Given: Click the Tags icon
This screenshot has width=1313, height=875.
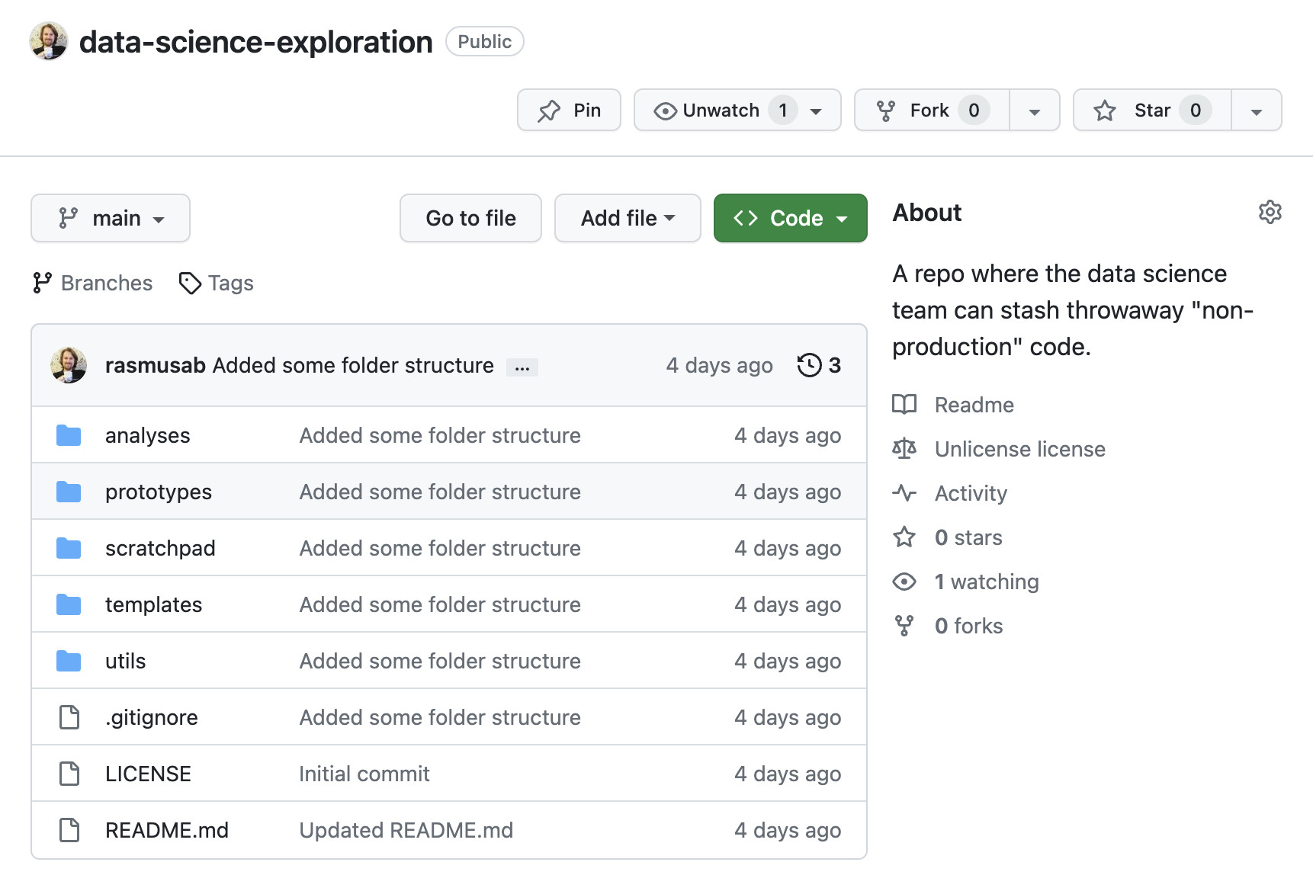Looking at the screenshot, I should [x=190, y=283].
